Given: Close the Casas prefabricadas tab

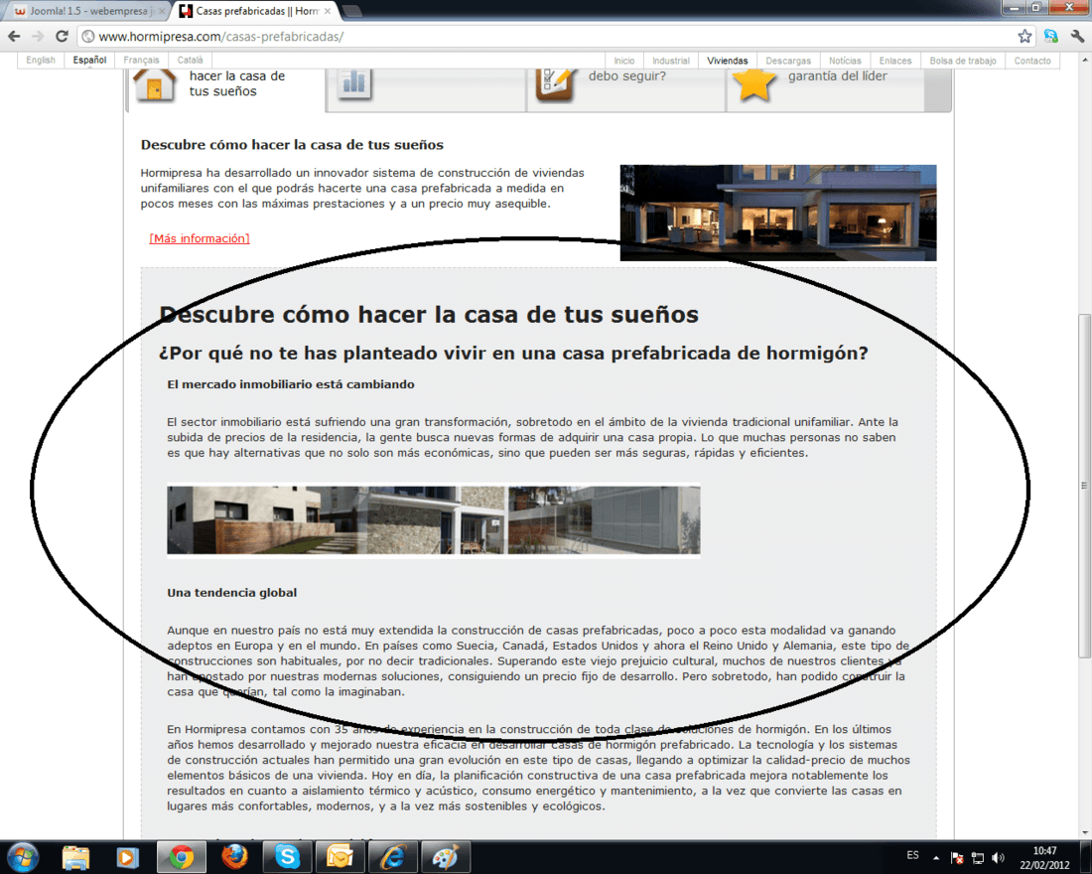Looking at the screenshot, I should point(328,11).
